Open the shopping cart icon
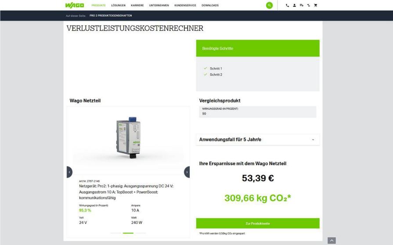393x245 pixels. pos(315,5)
